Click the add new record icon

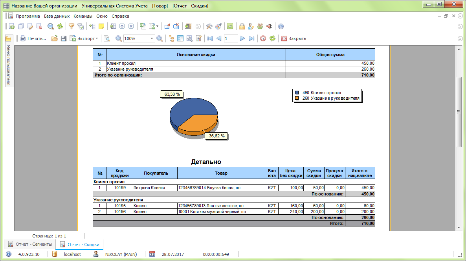pos(11,26)
